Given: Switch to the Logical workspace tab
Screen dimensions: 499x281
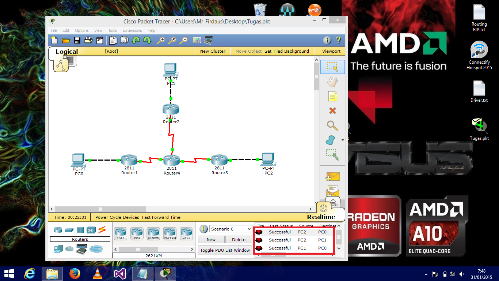Looking at the screenshot, I should click(67, 52).
